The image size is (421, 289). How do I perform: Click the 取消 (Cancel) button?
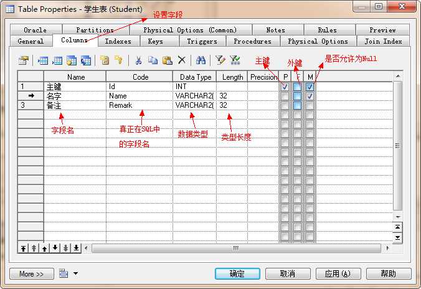[288, 273]
